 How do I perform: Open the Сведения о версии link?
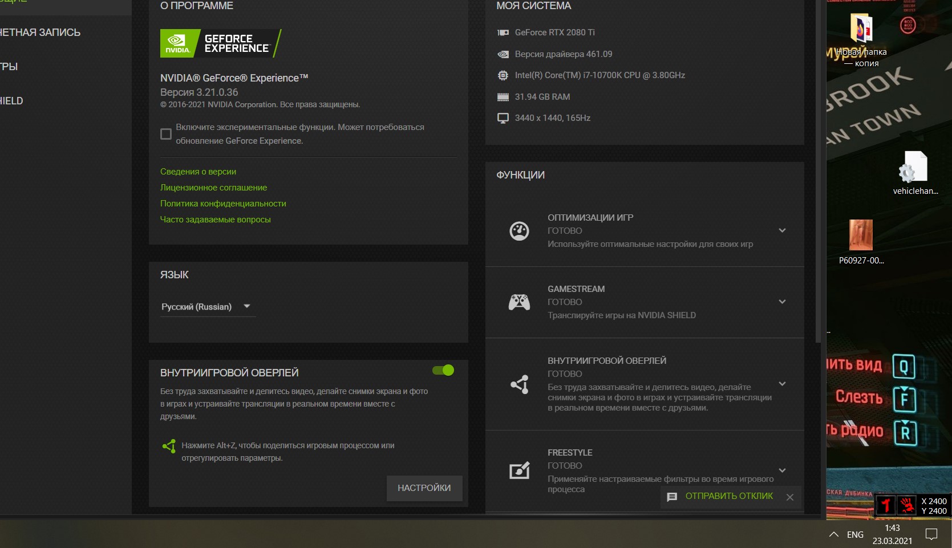(x=198, y=172)
